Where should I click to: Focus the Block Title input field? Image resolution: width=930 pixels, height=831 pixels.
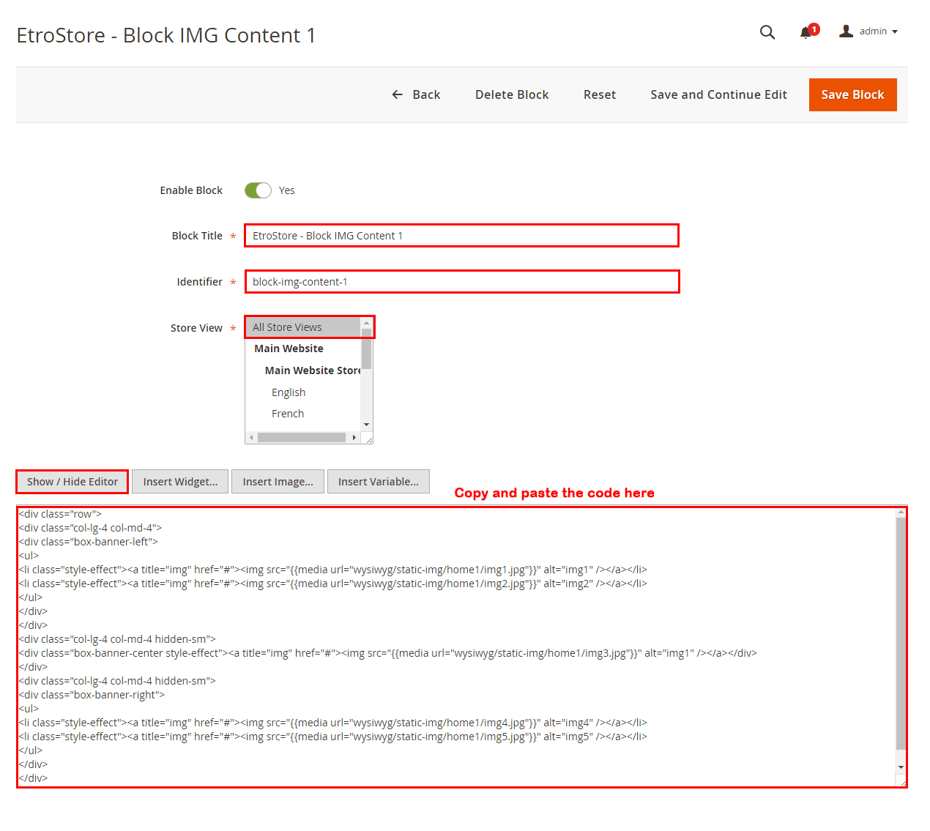tap(461, 236)
